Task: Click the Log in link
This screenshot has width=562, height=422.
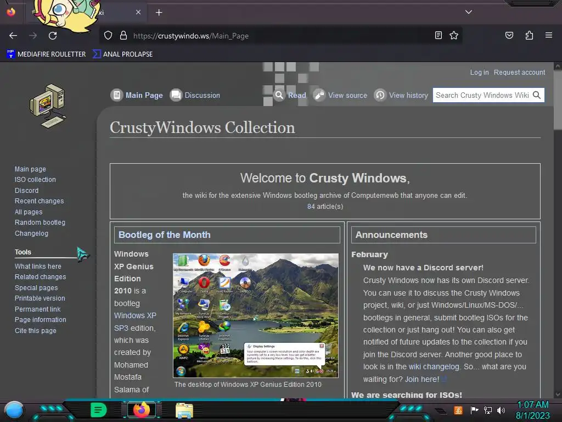Action: click(x=479, y=72)
